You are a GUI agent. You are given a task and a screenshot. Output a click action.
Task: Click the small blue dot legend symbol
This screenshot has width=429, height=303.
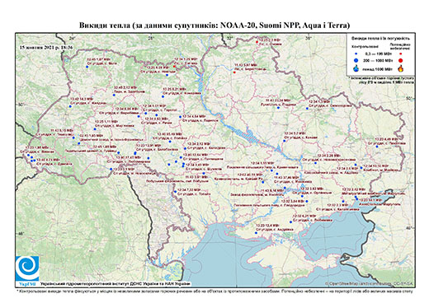click(356, 54)
